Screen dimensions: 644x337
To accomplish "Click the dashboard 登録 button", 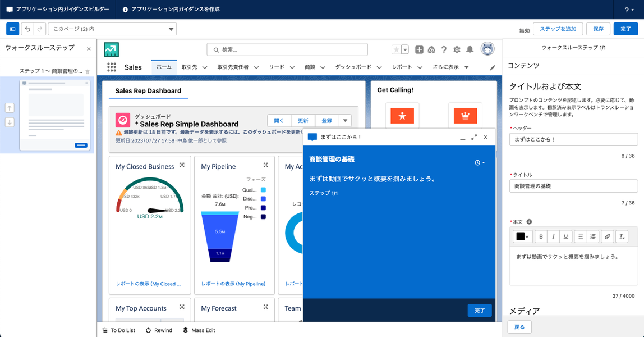I will (x=327, y=120).
